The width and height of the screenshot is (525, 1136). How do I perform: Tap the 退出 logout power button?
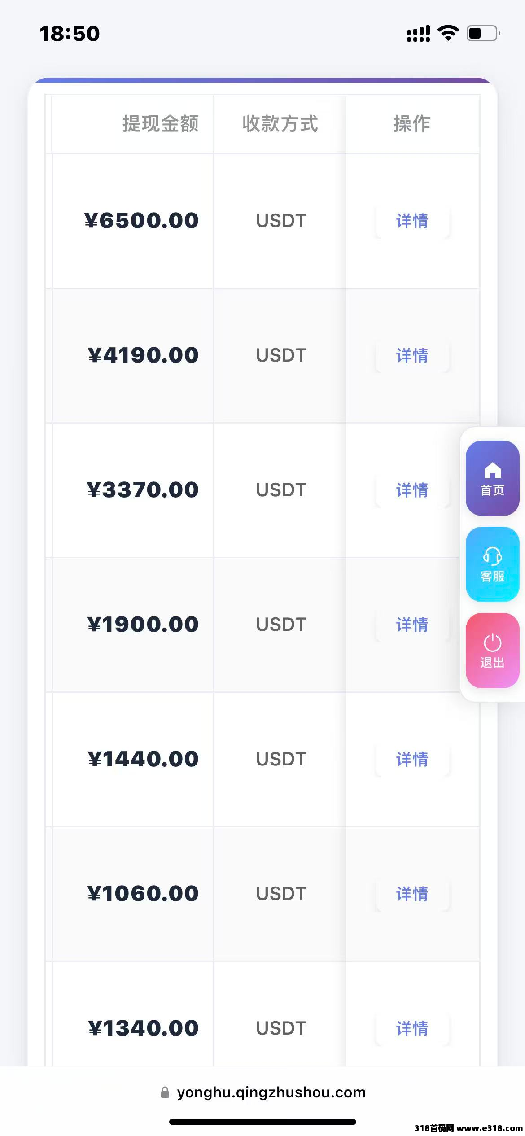(x=492, y=651)
